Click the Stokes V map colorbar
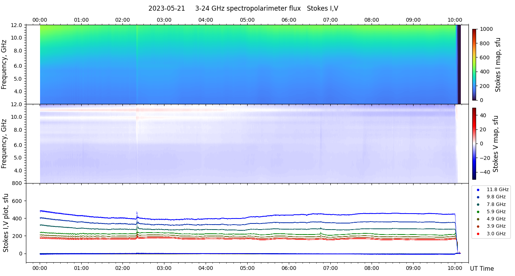Screen dimensions: 515x276 pyautogui.click(x=474, y=144)
